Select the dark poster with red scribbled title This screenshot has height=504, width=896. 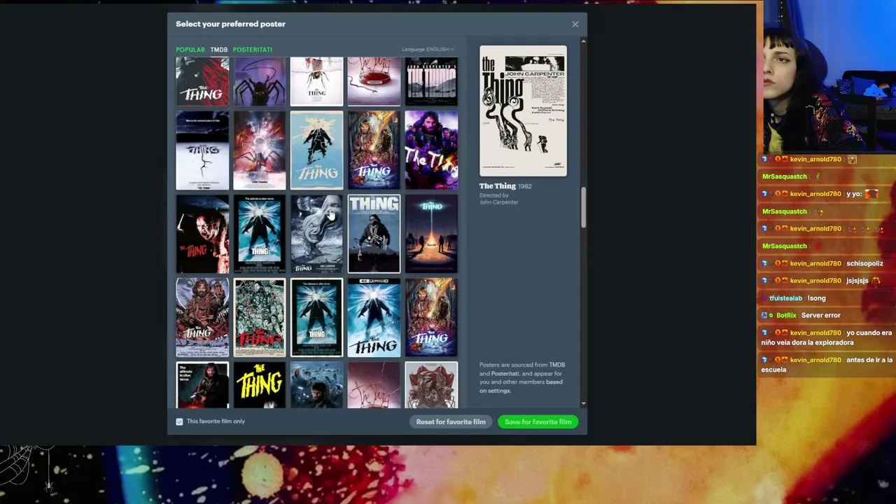coord(374,385)
